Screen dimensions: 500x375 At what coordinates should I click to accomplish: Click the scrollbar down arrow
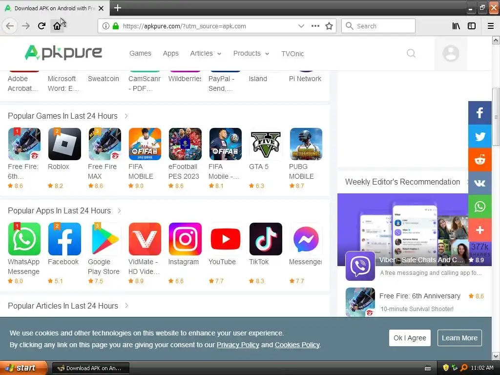[496, 356]
